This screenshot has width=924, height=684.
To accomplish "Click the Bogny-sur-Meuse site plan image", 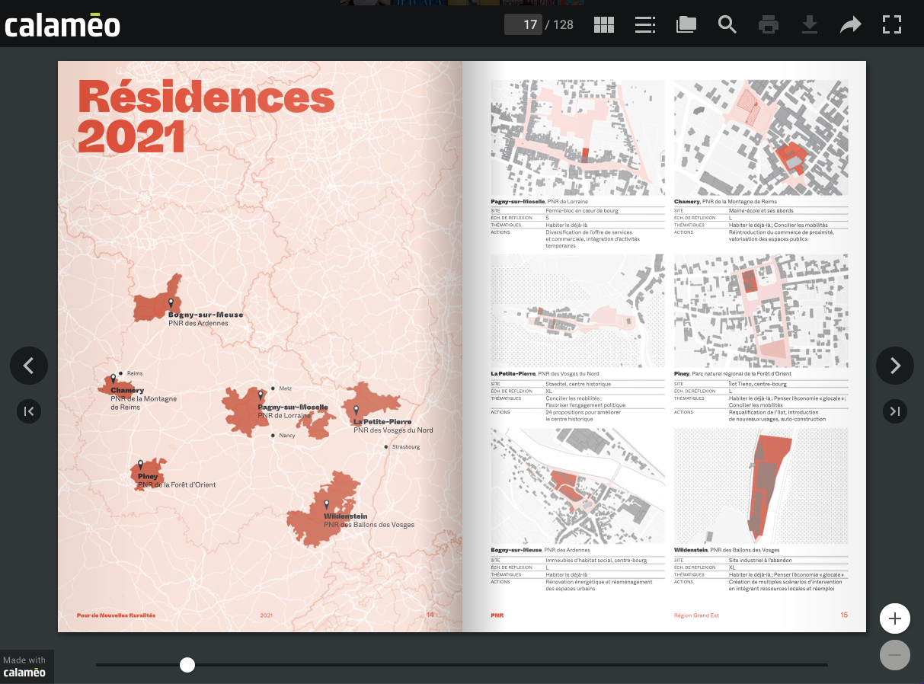I will [577, 485].
